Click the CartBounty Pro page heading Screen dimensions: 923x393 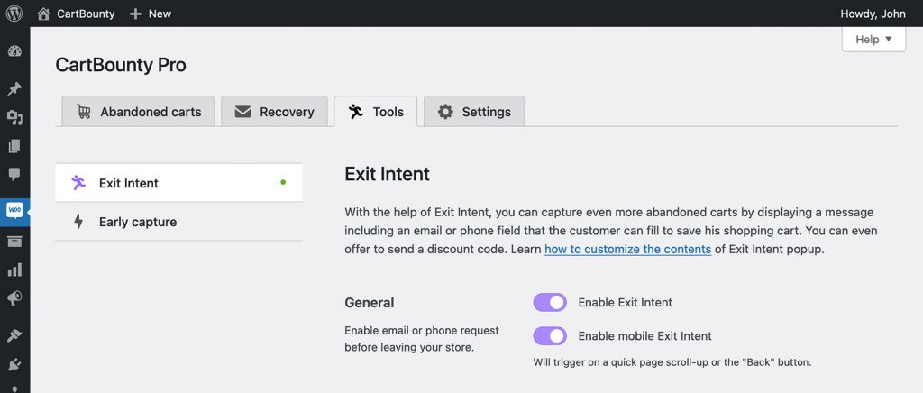[x=121, y=65]
